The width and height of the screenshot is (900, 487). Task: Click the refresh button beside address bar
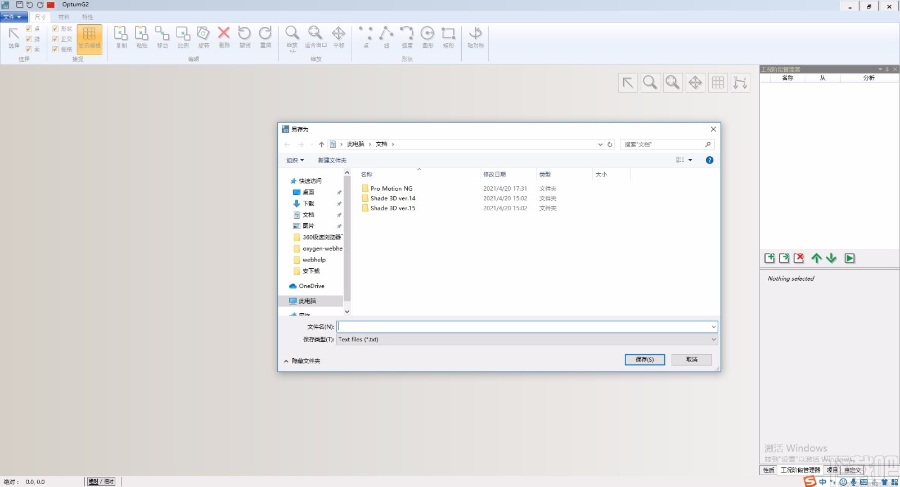(x=610, y=145)
